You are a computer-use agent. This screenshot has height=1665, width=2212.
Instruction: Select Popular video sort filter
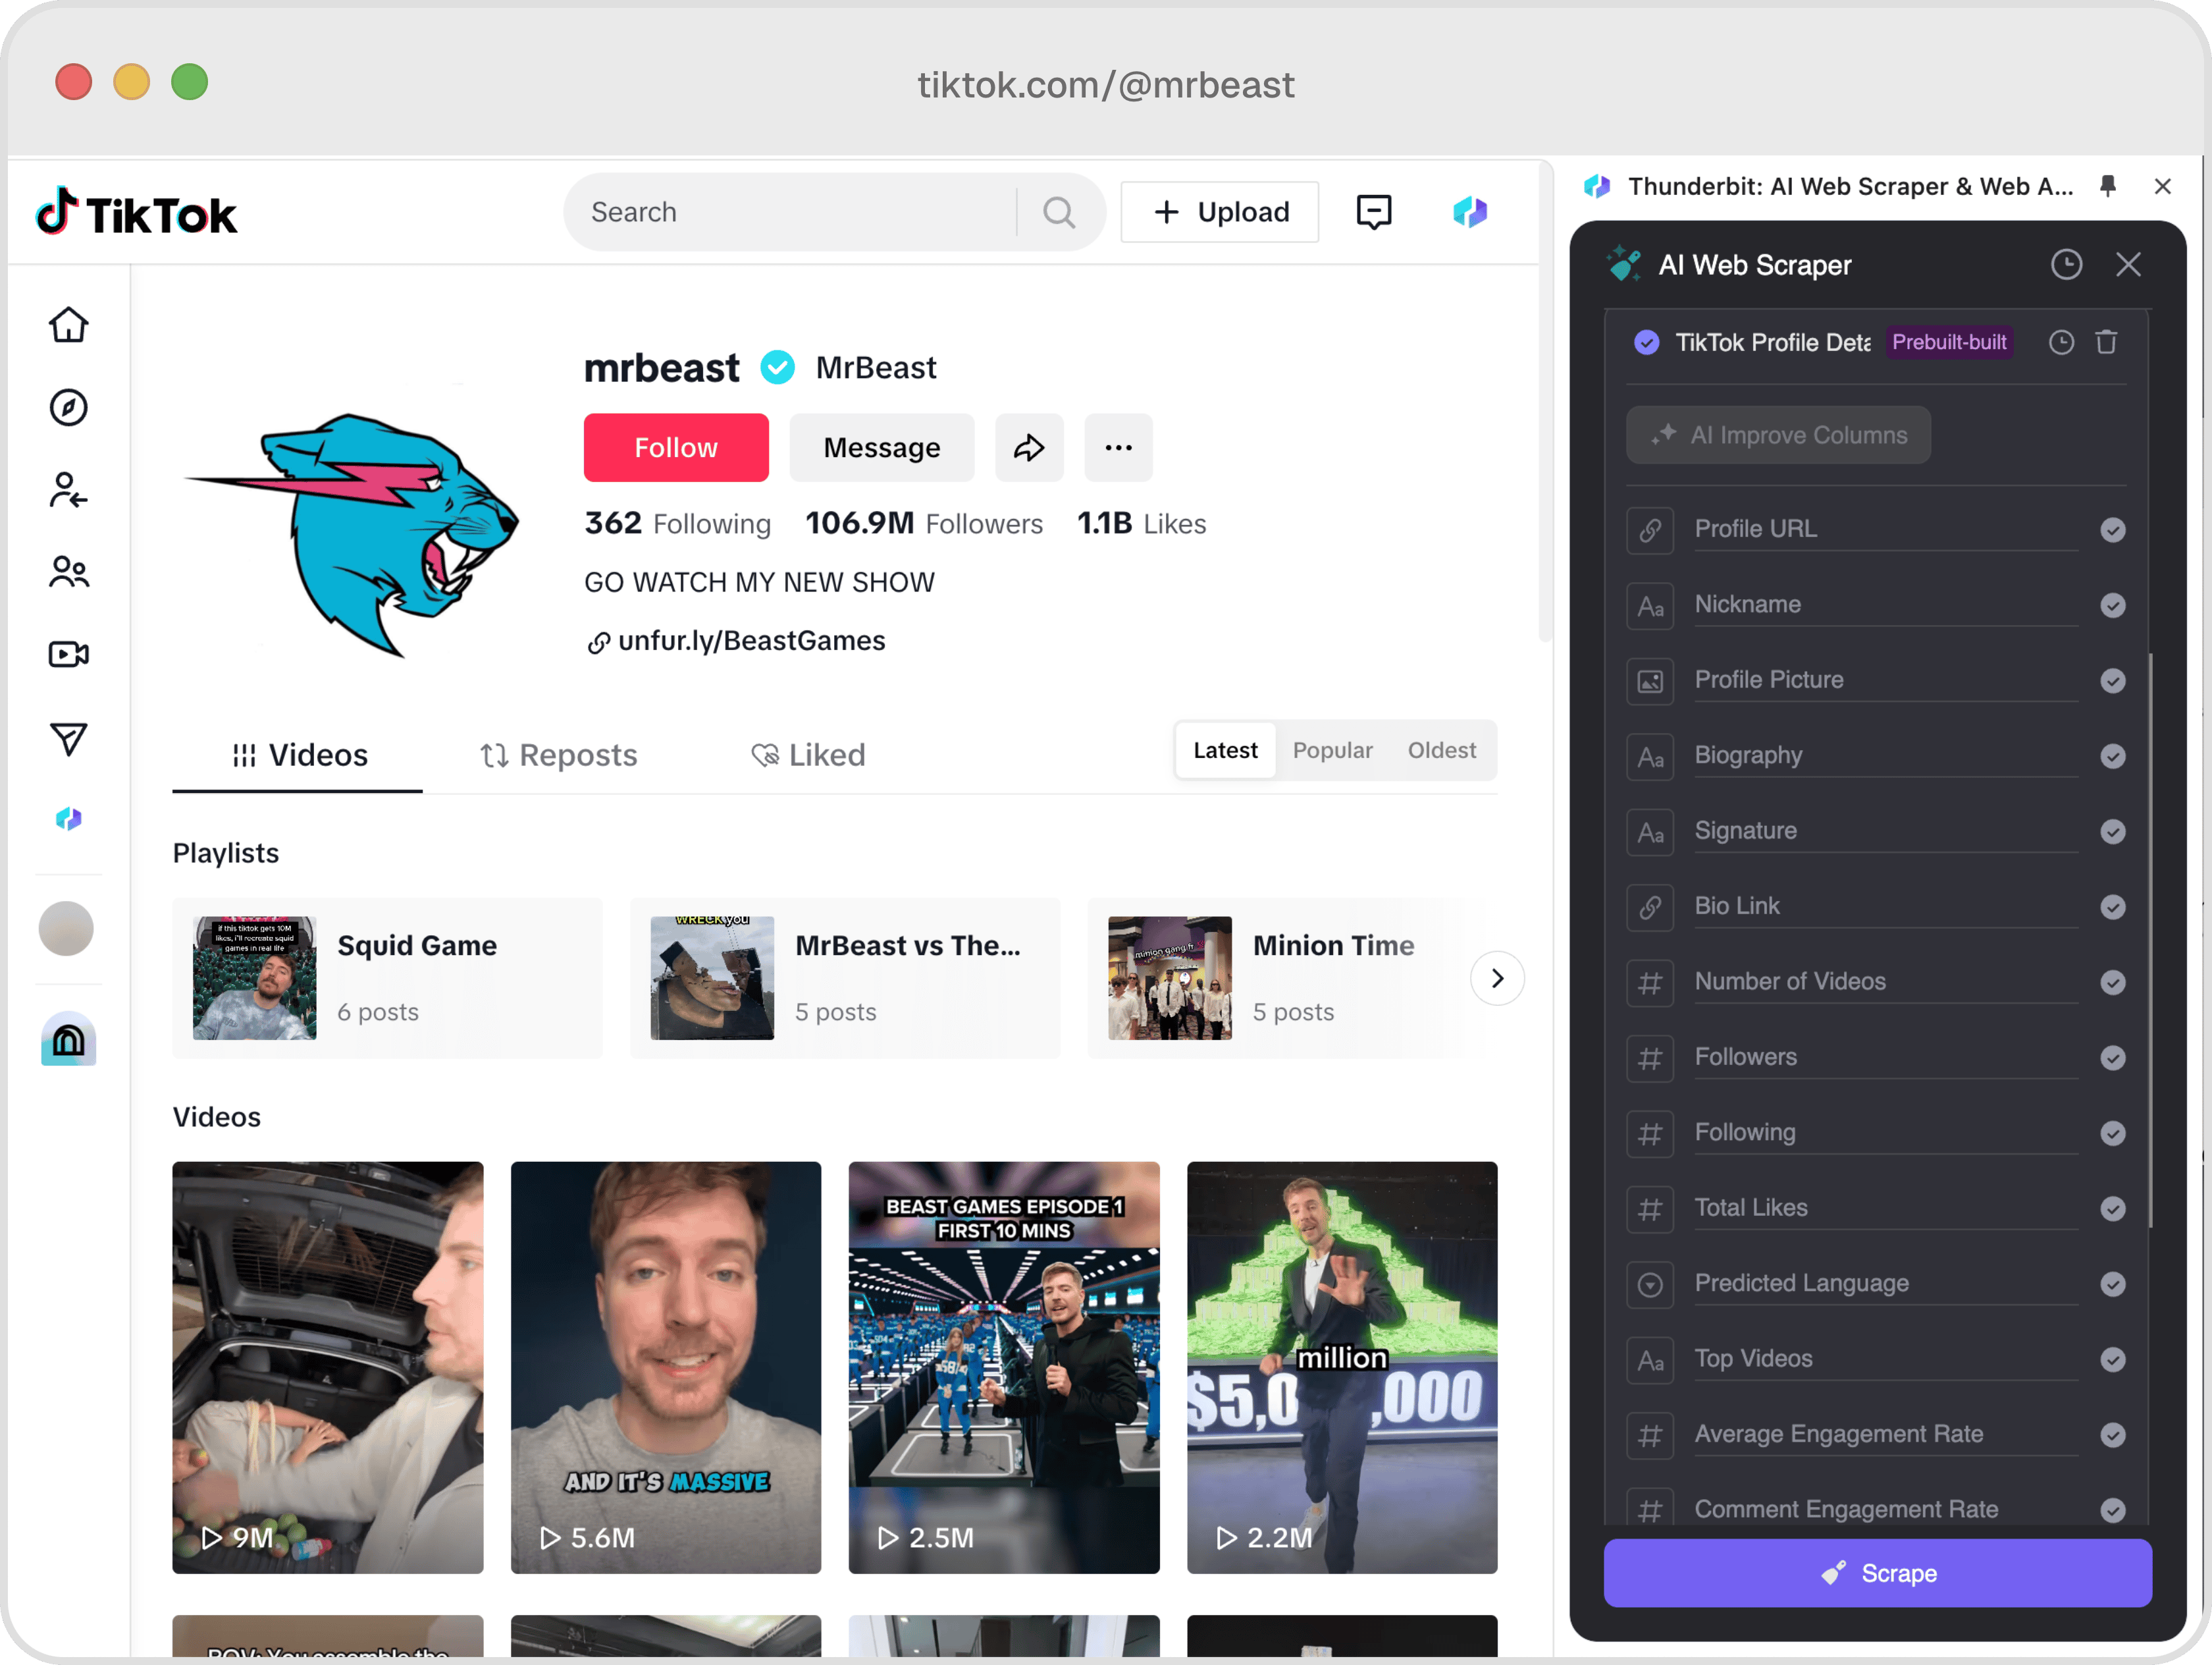[x=1332, y=749]
